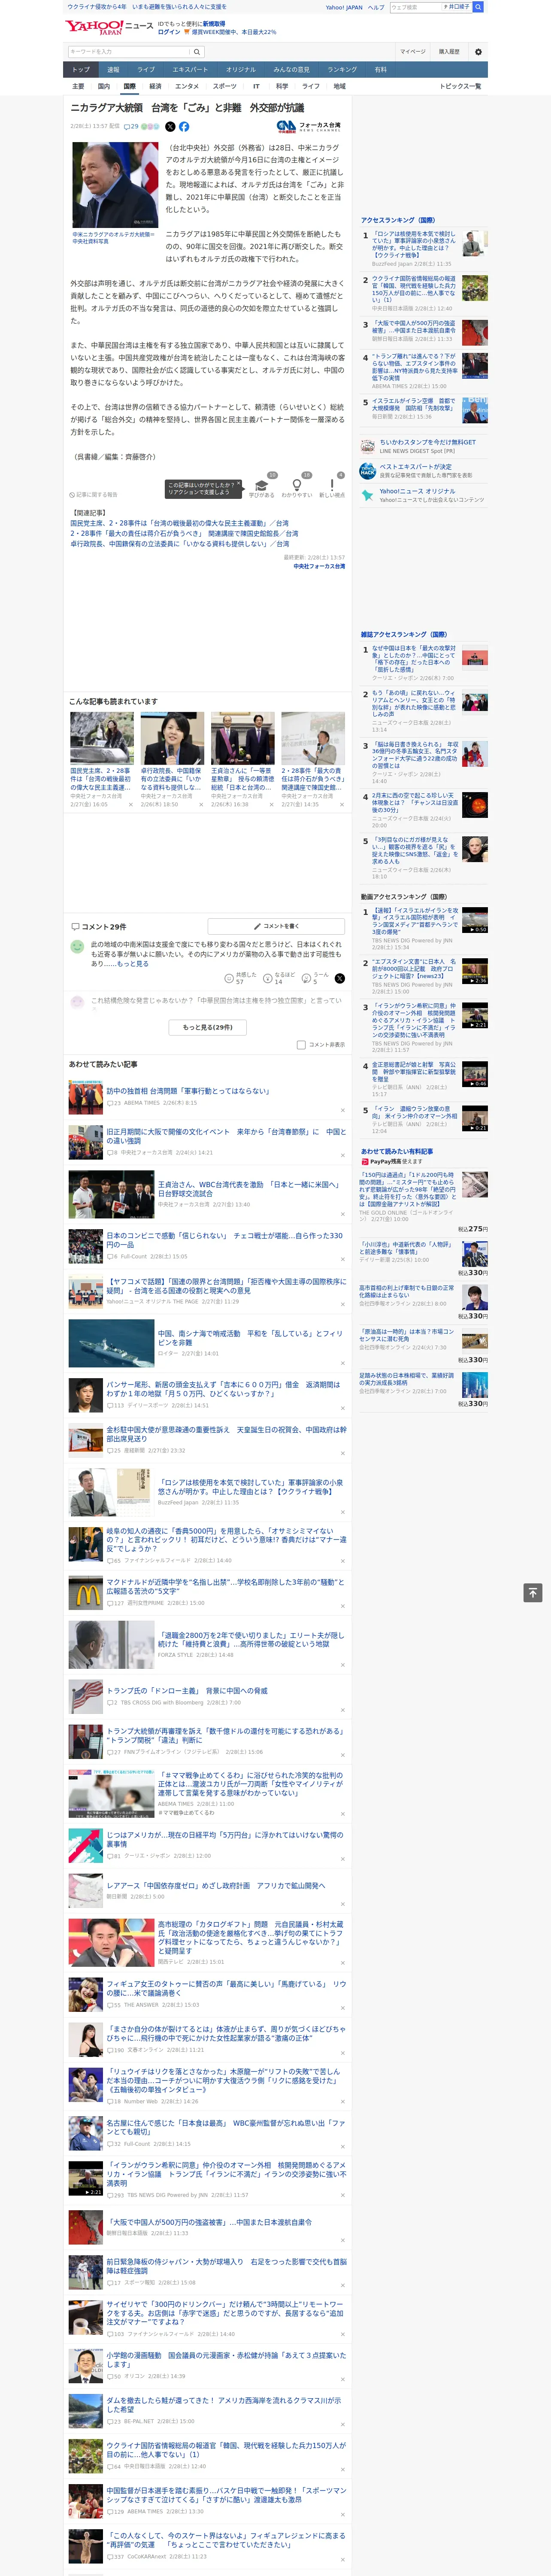Share first comment on X icon

(340, 979)
